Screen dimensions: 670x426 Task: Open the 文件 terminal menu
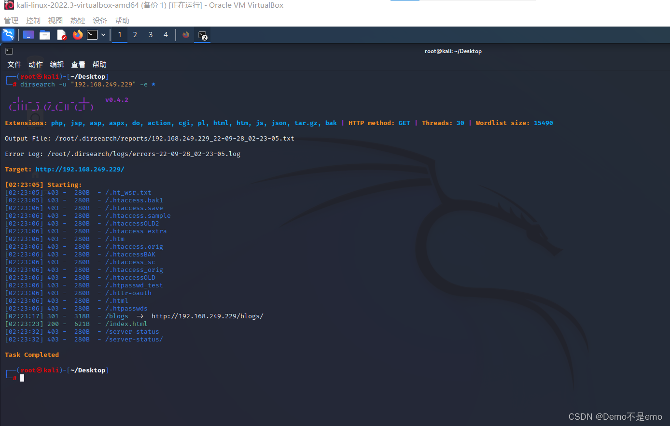pyautogui.click(x=14, y=65)
